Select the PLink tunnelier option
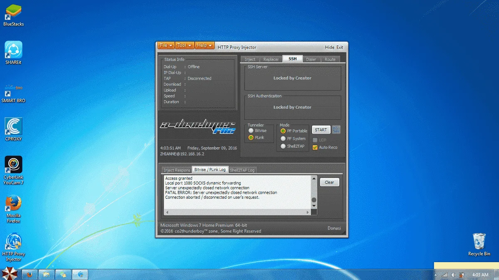The height and width of the screenshot is (280, 499). [256, 137]
